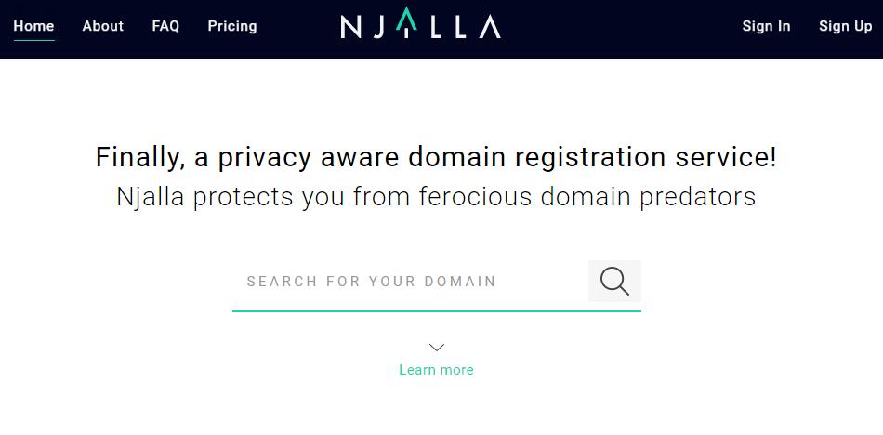883x435 pixels.
Task: Click the teal tree-shaped letter in the logo
Action: click(404, 26)
